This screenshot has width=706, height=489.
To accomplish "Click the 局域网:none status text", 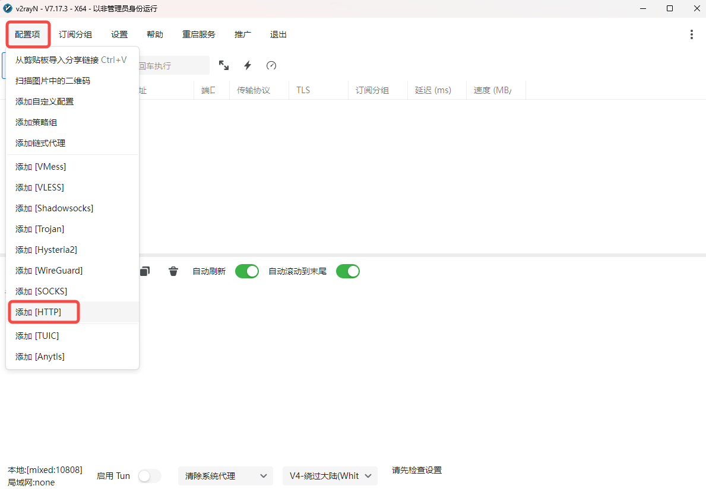I will point(31,482).
